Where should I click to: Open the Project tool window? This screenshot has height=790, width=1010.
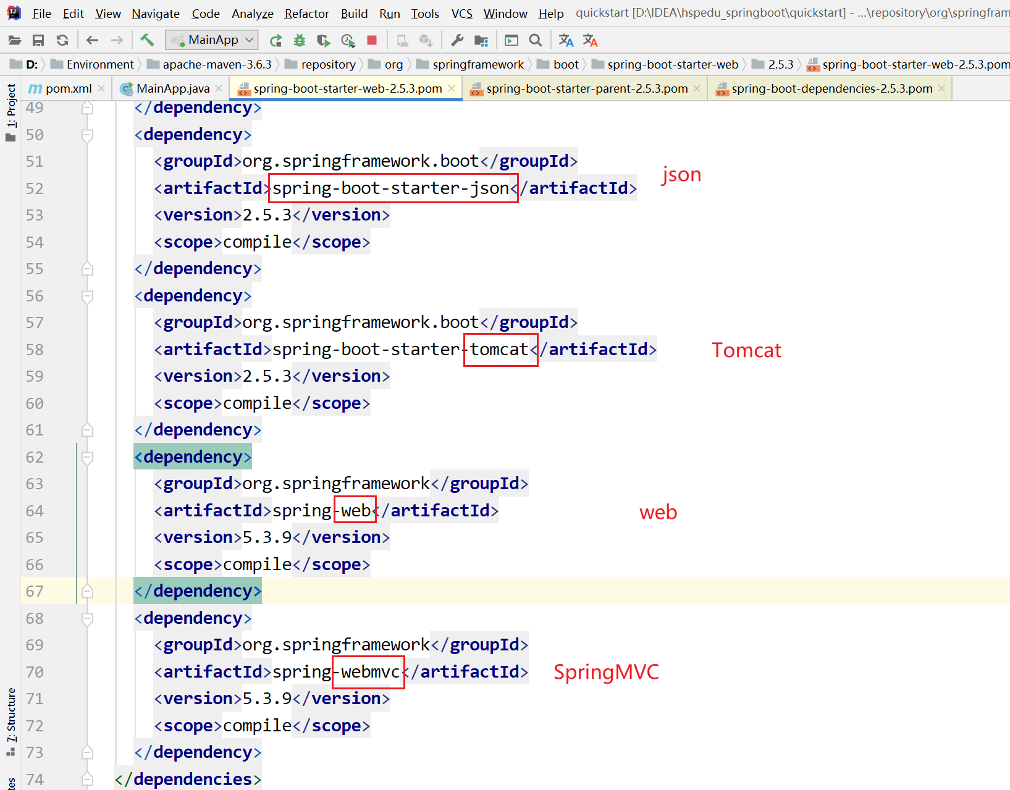tap(11, 112)
